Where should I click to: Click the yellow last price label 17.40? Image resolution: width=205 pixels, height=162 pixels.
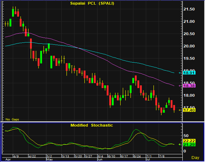[189, 110]
